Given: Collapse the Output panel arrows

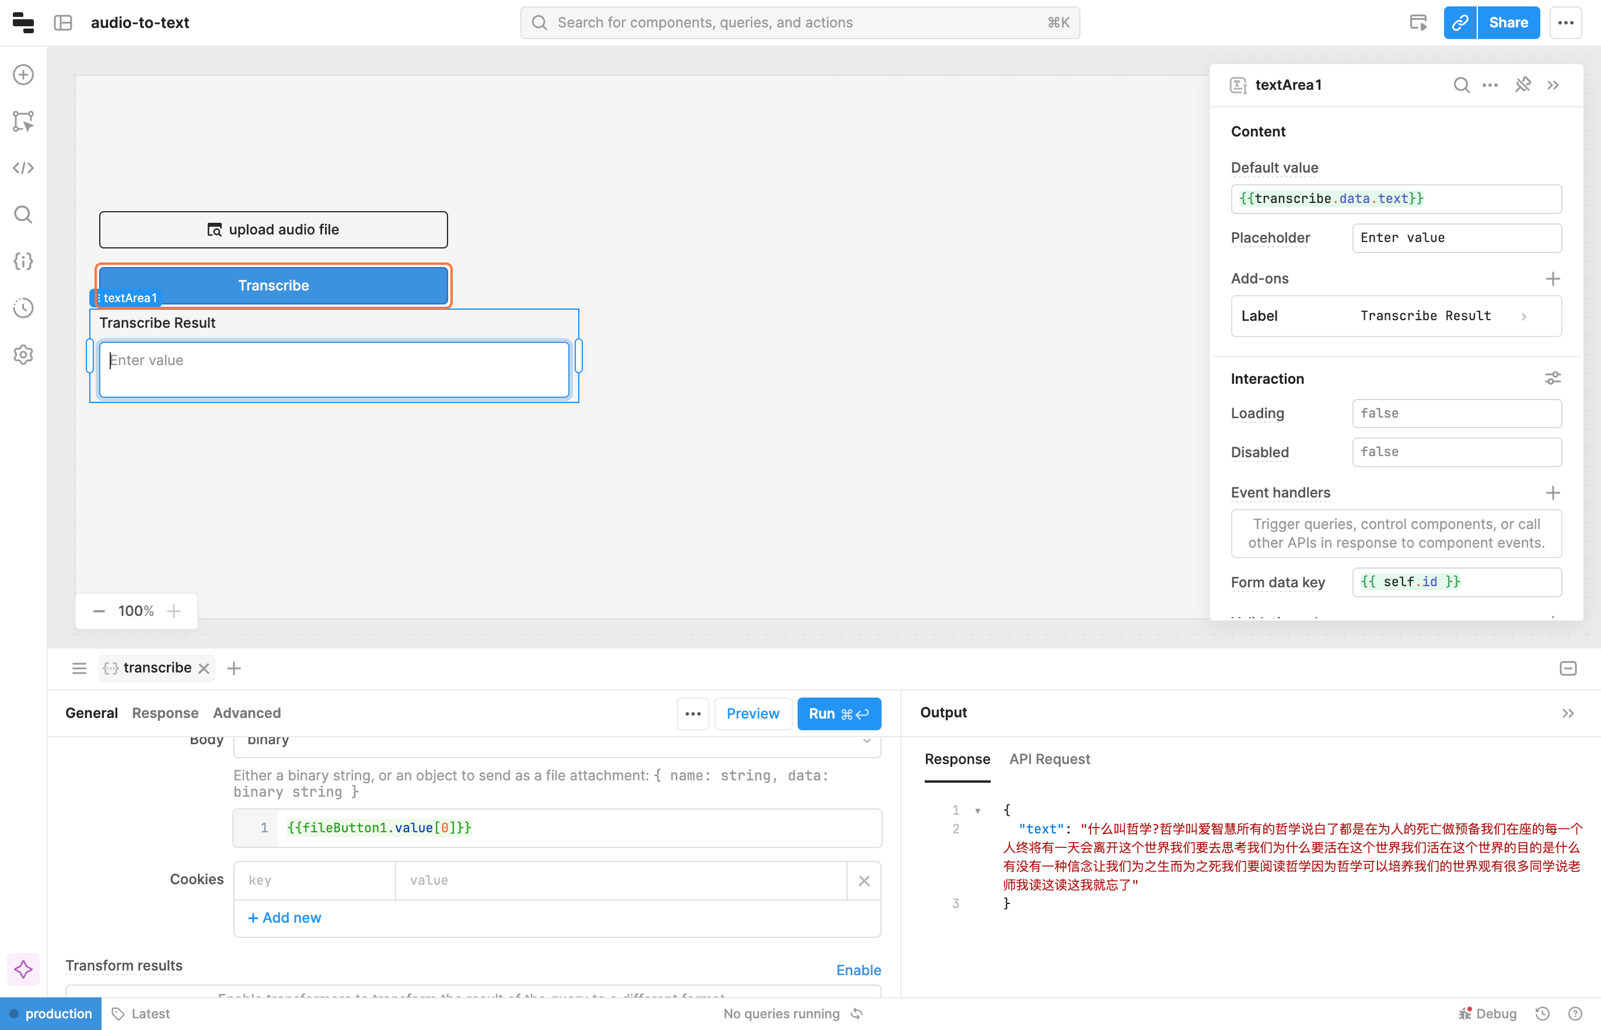Looking at the screenshot, I should pos(1568,713).
